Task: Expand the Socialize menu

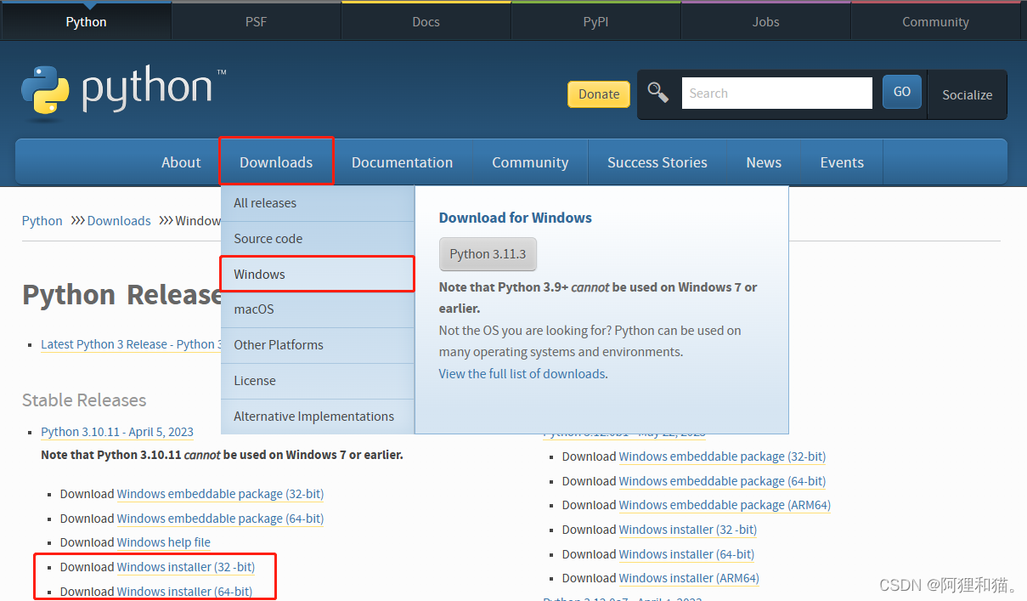Action: 967,94
